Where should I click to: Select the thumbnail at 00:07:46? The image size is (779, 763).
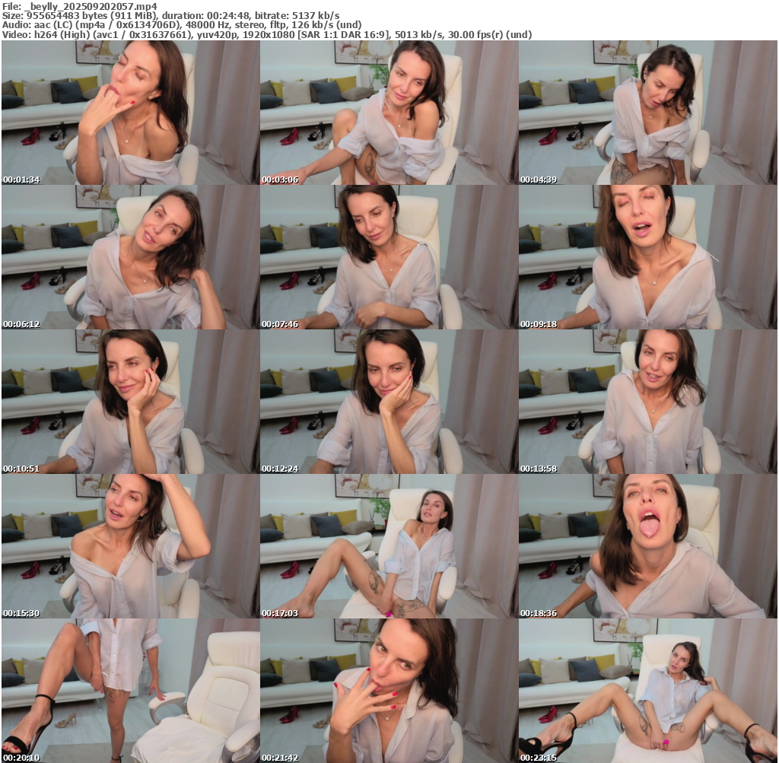(389, 257)
